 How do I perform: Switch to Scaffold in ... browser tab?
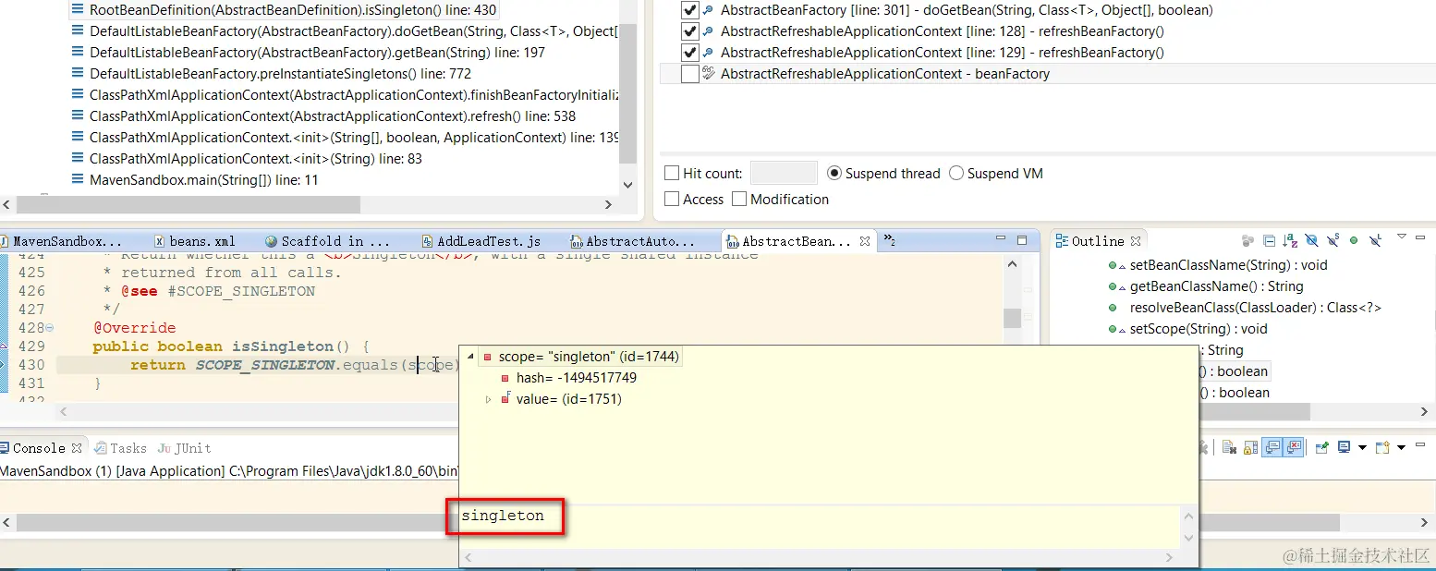tap(327, 241)
